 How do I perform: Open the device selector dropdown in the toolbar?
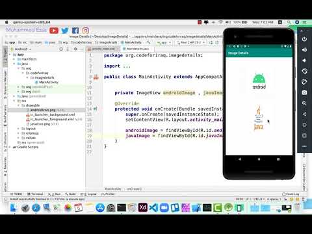190,42
